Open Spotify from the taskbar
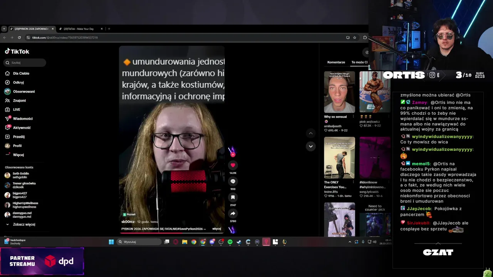 [230, 242]
